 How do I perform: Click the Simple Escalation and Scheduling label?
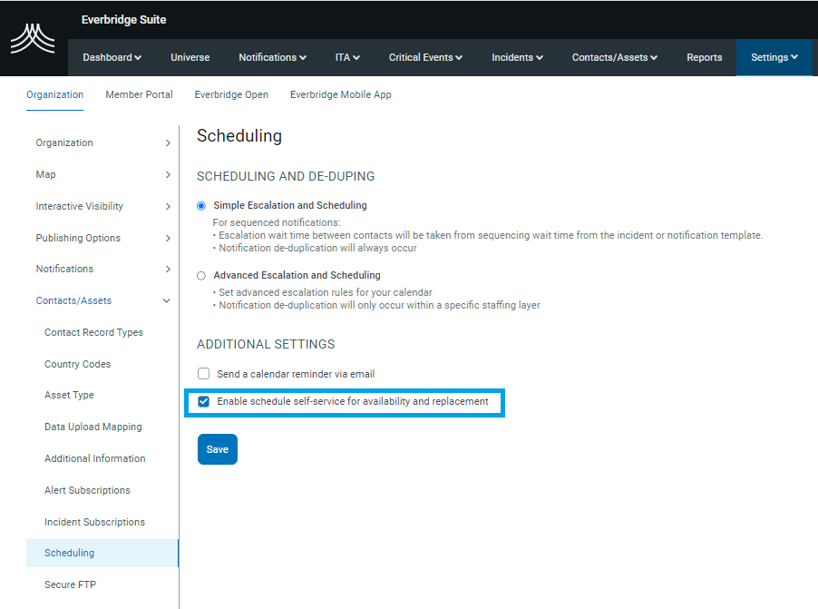pyautogui.click(x=290, y=205)
